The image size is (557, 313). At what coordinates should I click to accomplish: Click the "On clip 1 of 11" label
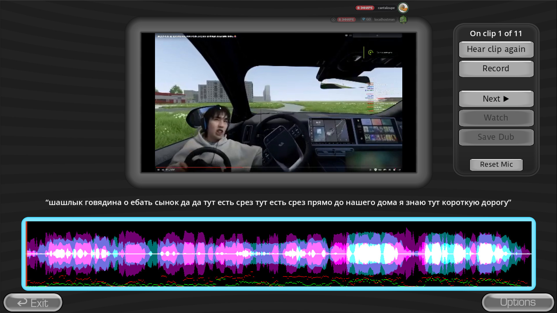[x=496, y=34]
